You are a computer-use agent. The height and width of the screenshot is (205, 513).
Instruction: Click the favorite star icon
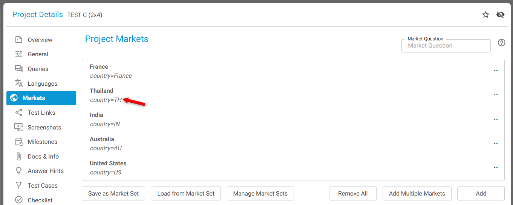(485, 15)
